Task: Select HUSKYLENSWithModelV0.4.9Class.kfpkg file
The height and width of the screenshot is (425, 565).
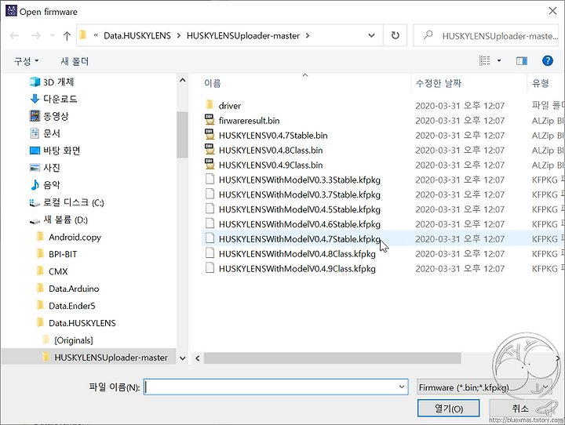Action: (x=290, y=269)
